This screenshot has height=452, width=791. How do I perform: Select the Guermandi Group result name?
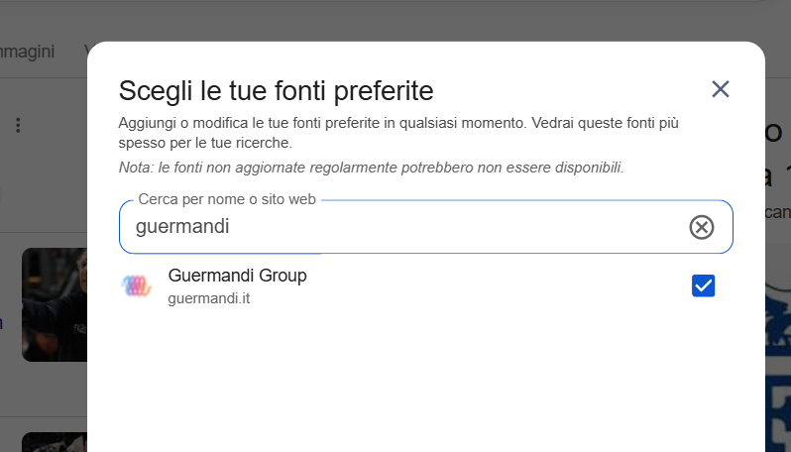coord(237,276)
